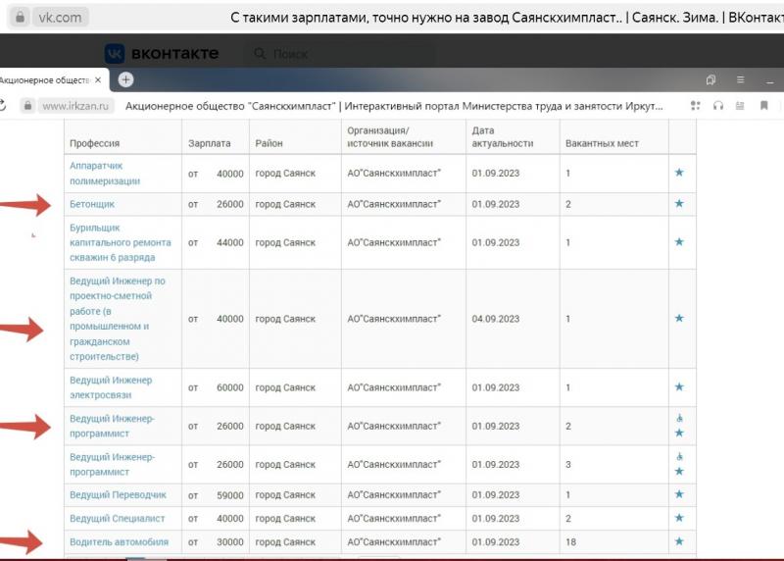Viewport: 784px width, 561px height.
Task: Close the Акционерное общество tab
Action: click(x=98, y=80)
